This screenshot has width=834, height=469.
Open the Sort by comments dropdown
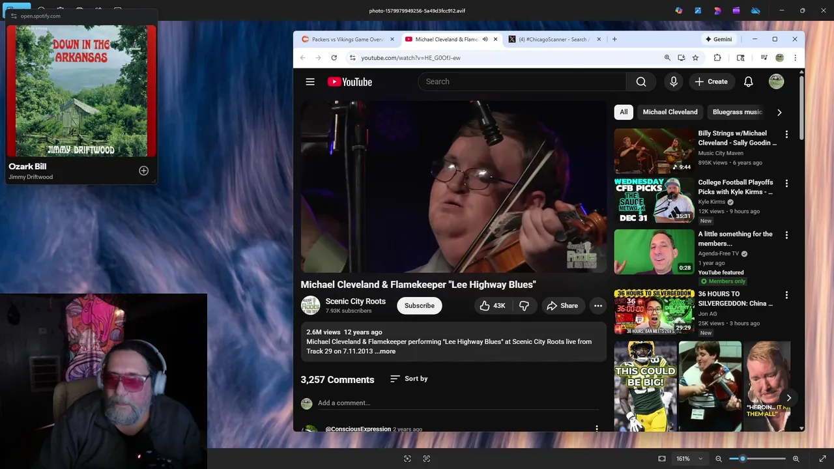pyautogui.click(x=409, y=378)
